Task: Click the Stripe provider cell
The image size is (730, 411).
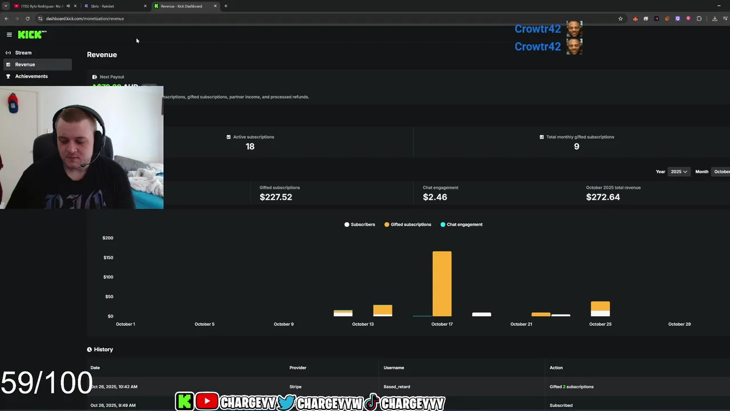Action: pos(295,387)
